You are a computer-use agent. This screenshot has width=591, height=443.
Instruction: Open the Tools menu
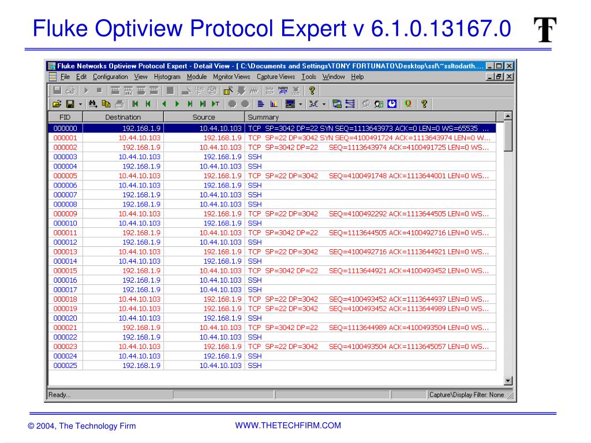click(309, 77)
